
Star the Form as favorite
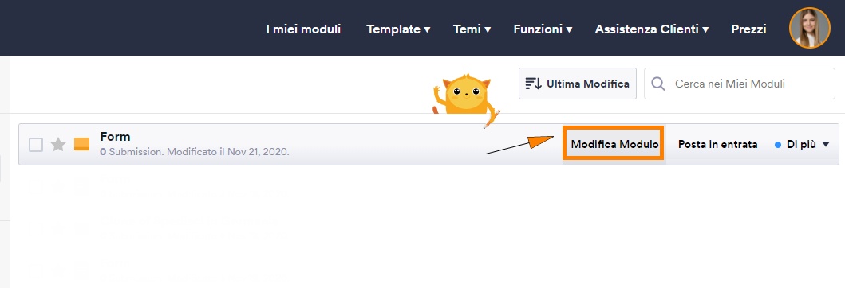pos(58,145)
